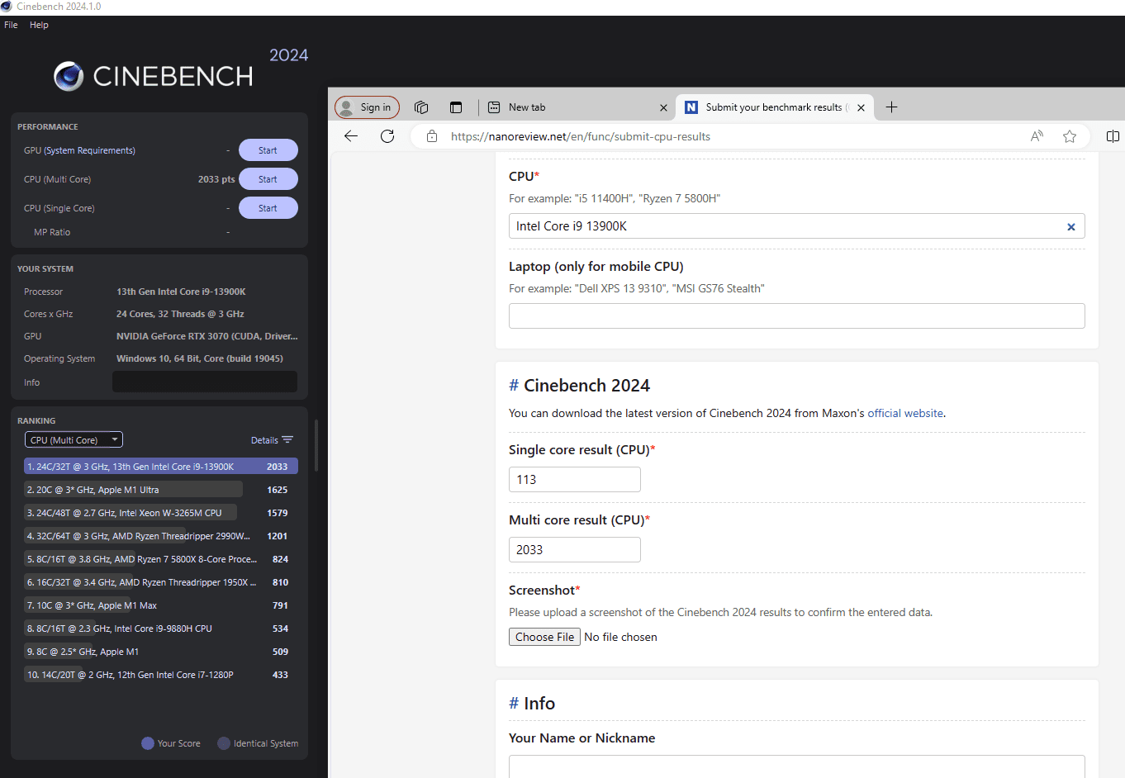Click the site lock icon in address bar

[431, 136]
